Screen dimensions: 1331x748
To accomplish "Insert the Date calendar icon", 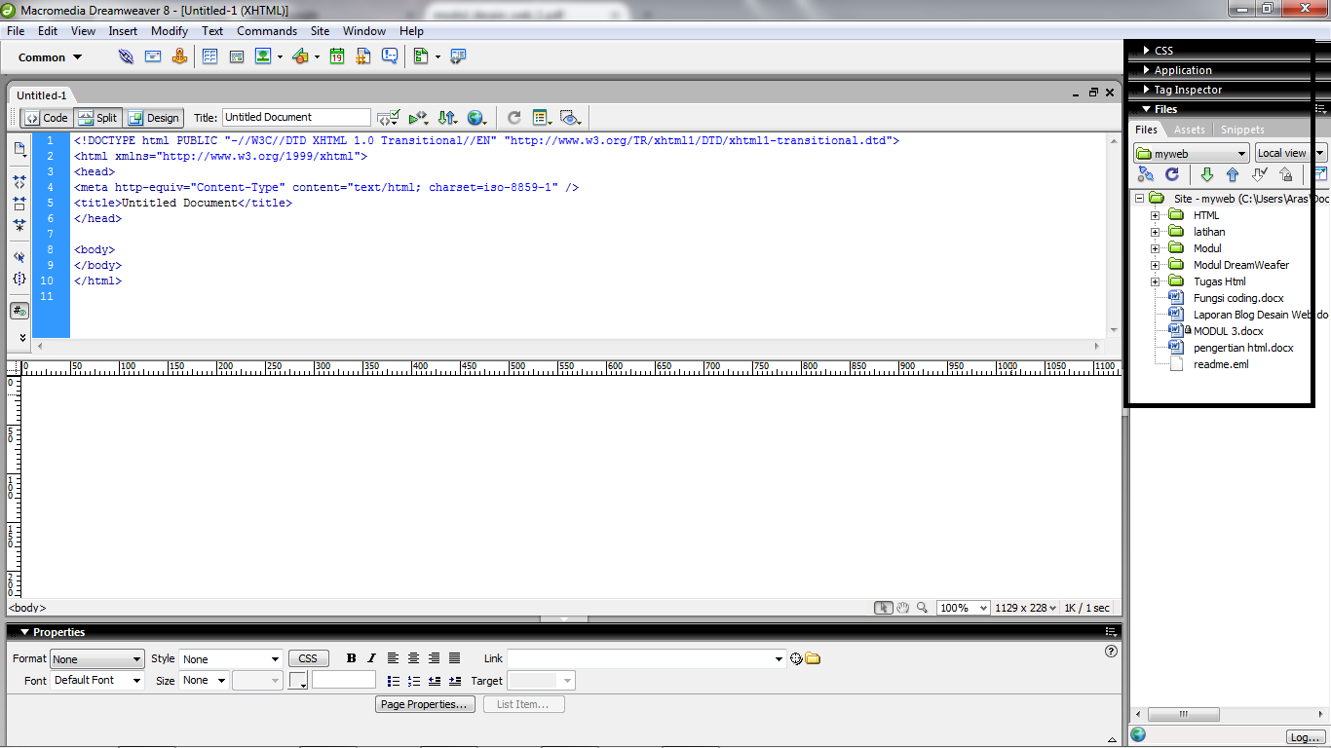I will point(337,56).
